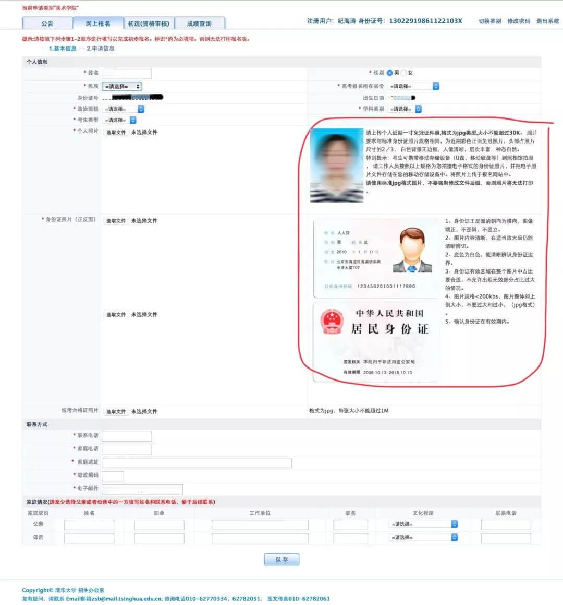Open the 成绩查询 tab
The image size is (563, 605).
[199, 23]
